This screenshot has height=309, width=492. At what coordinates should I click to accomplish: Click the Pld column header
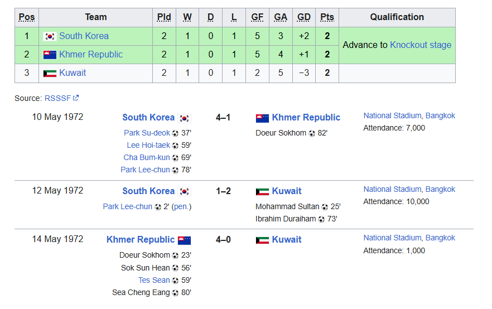[164, 17]
